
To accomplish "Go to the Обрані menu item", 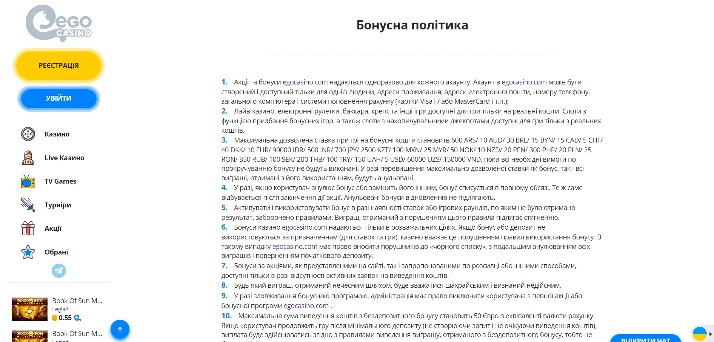I will 56,252.
